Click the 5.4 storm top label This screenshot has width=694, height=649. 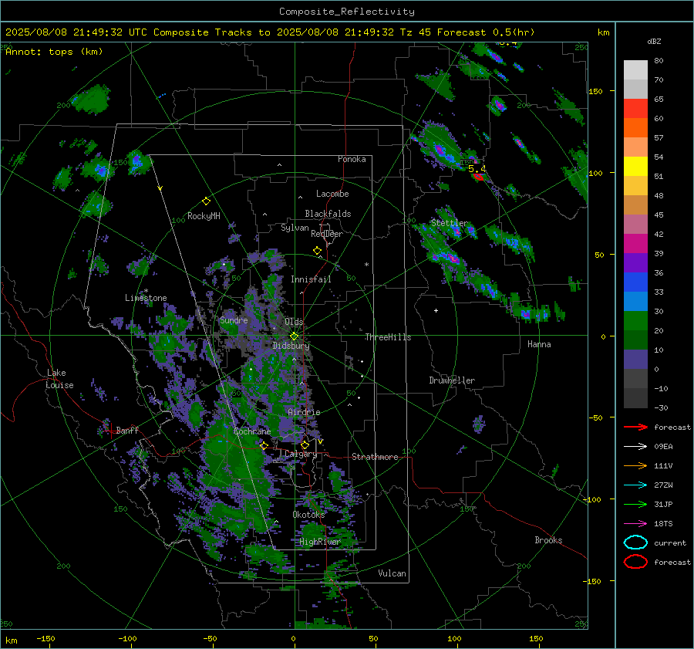(x=477, y=168)
